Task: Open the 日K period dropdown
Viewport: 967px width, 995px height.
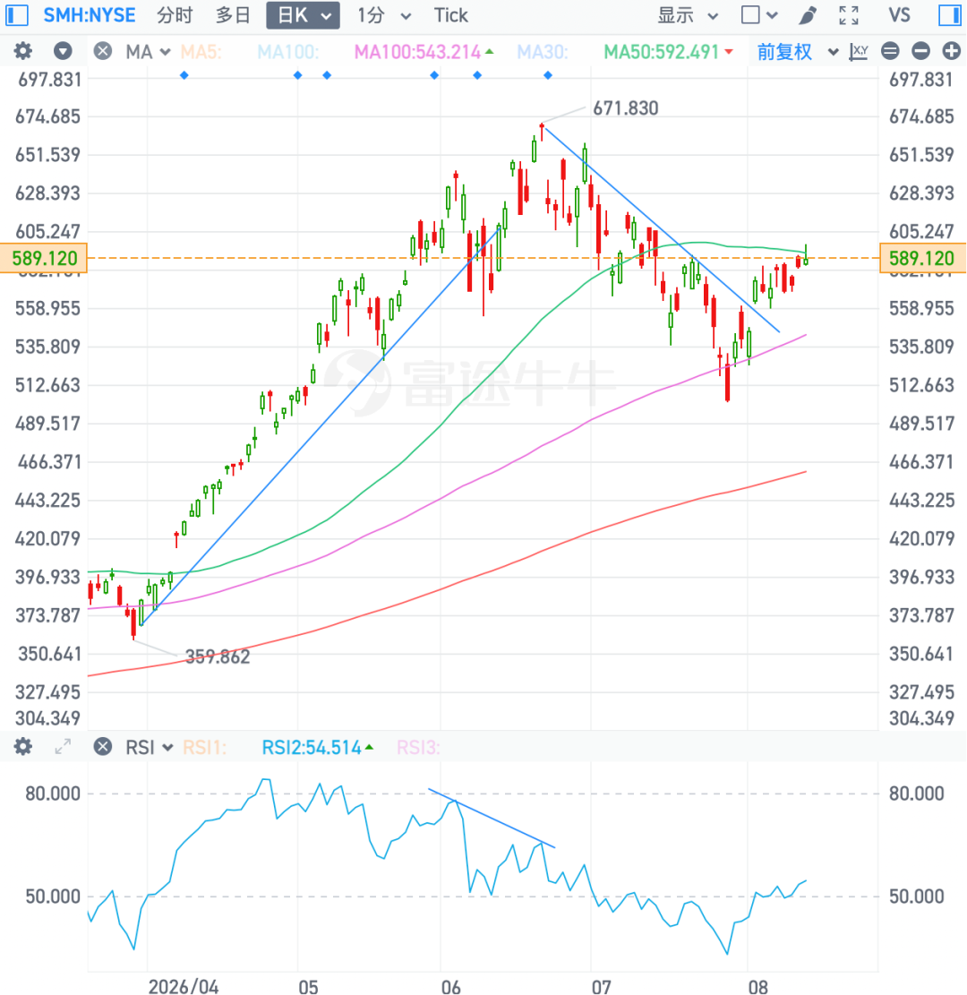Action: point(304,15)
